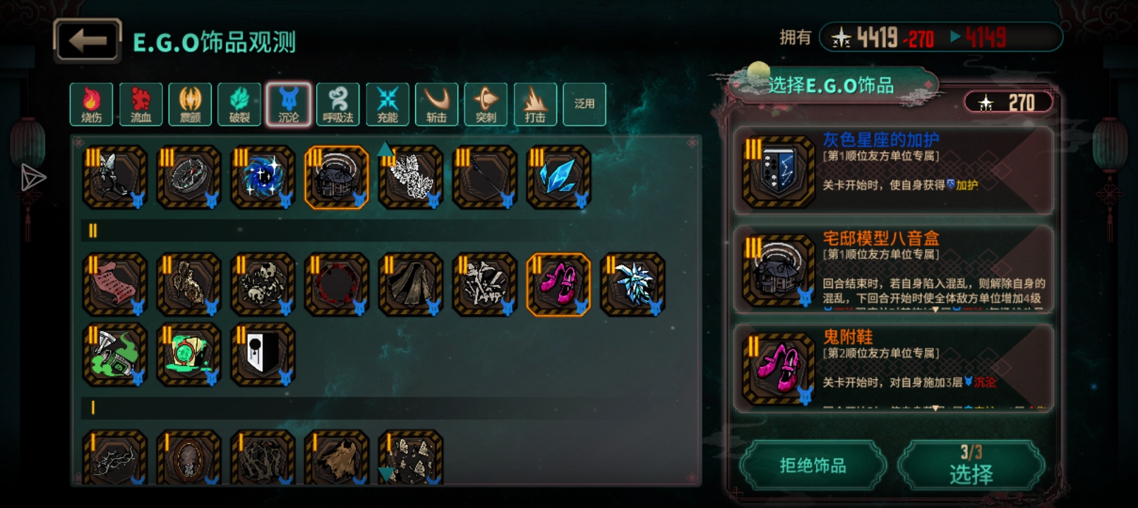The width and height of the screenshot is (1138, 508).
Task: Select the 震颤 tremor filter icon
Action: coord(190,104)
